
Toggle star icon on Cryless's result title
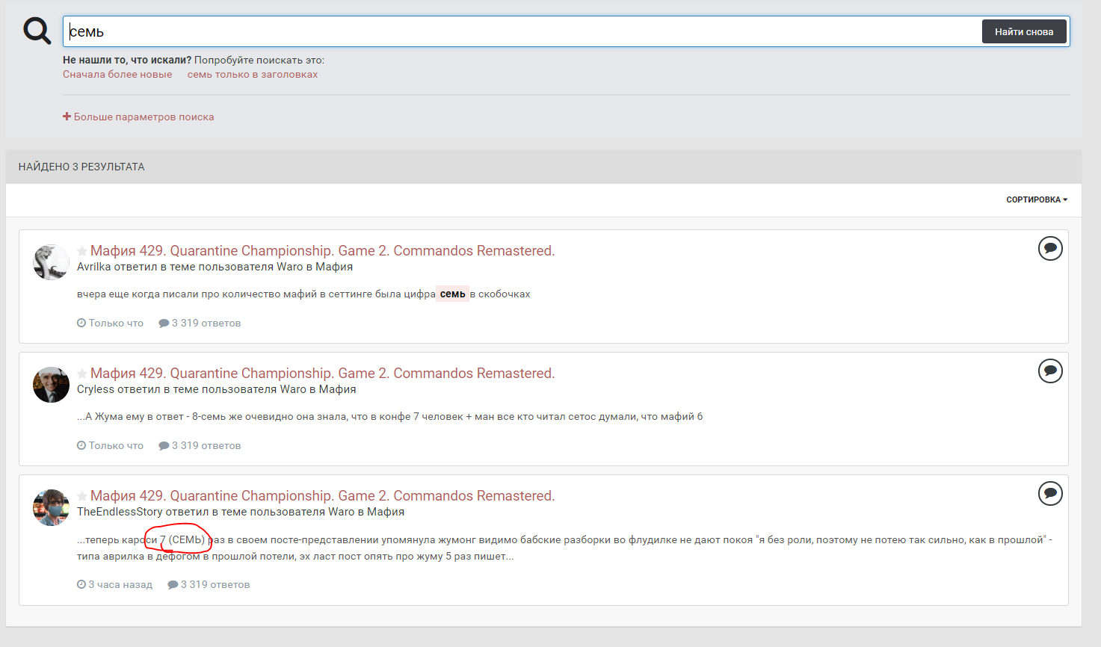pyautogui.click(x=82, y=374)
